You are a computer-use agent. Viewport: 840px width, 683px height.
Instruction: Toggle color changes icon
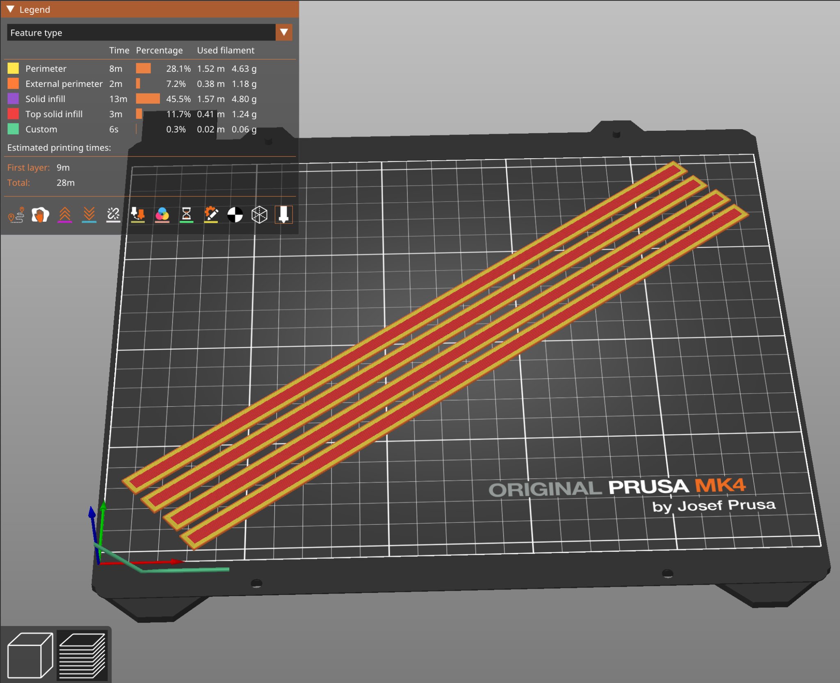[x=162, y=215]
